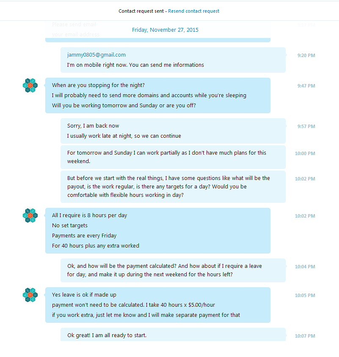Viewport: 339px width, 357px height.
Task: Click the message about payout and daily targets
Action: click(x=173, y=187)
